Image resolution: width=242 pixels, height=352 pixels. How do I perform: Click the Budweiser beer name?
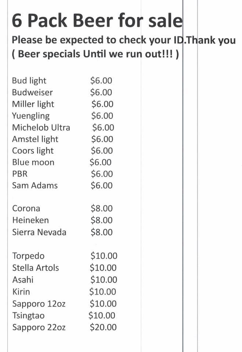coord(32,92)
